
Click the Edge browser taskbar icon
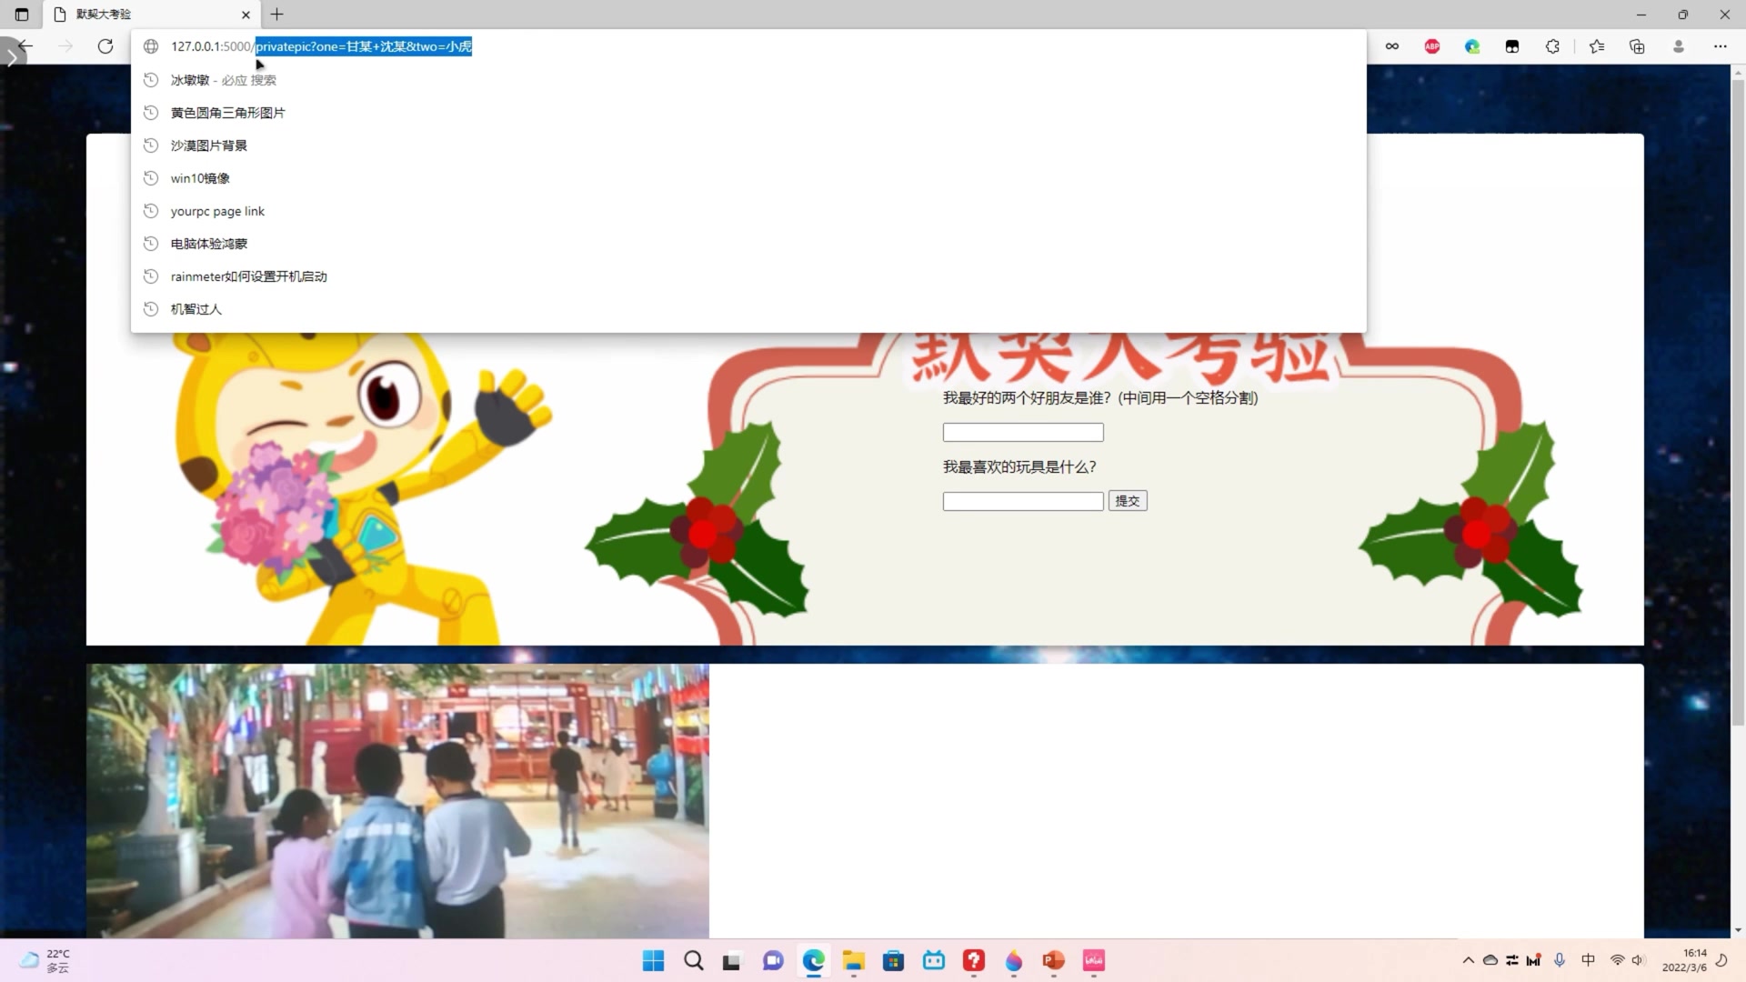[x=814, y=961]
